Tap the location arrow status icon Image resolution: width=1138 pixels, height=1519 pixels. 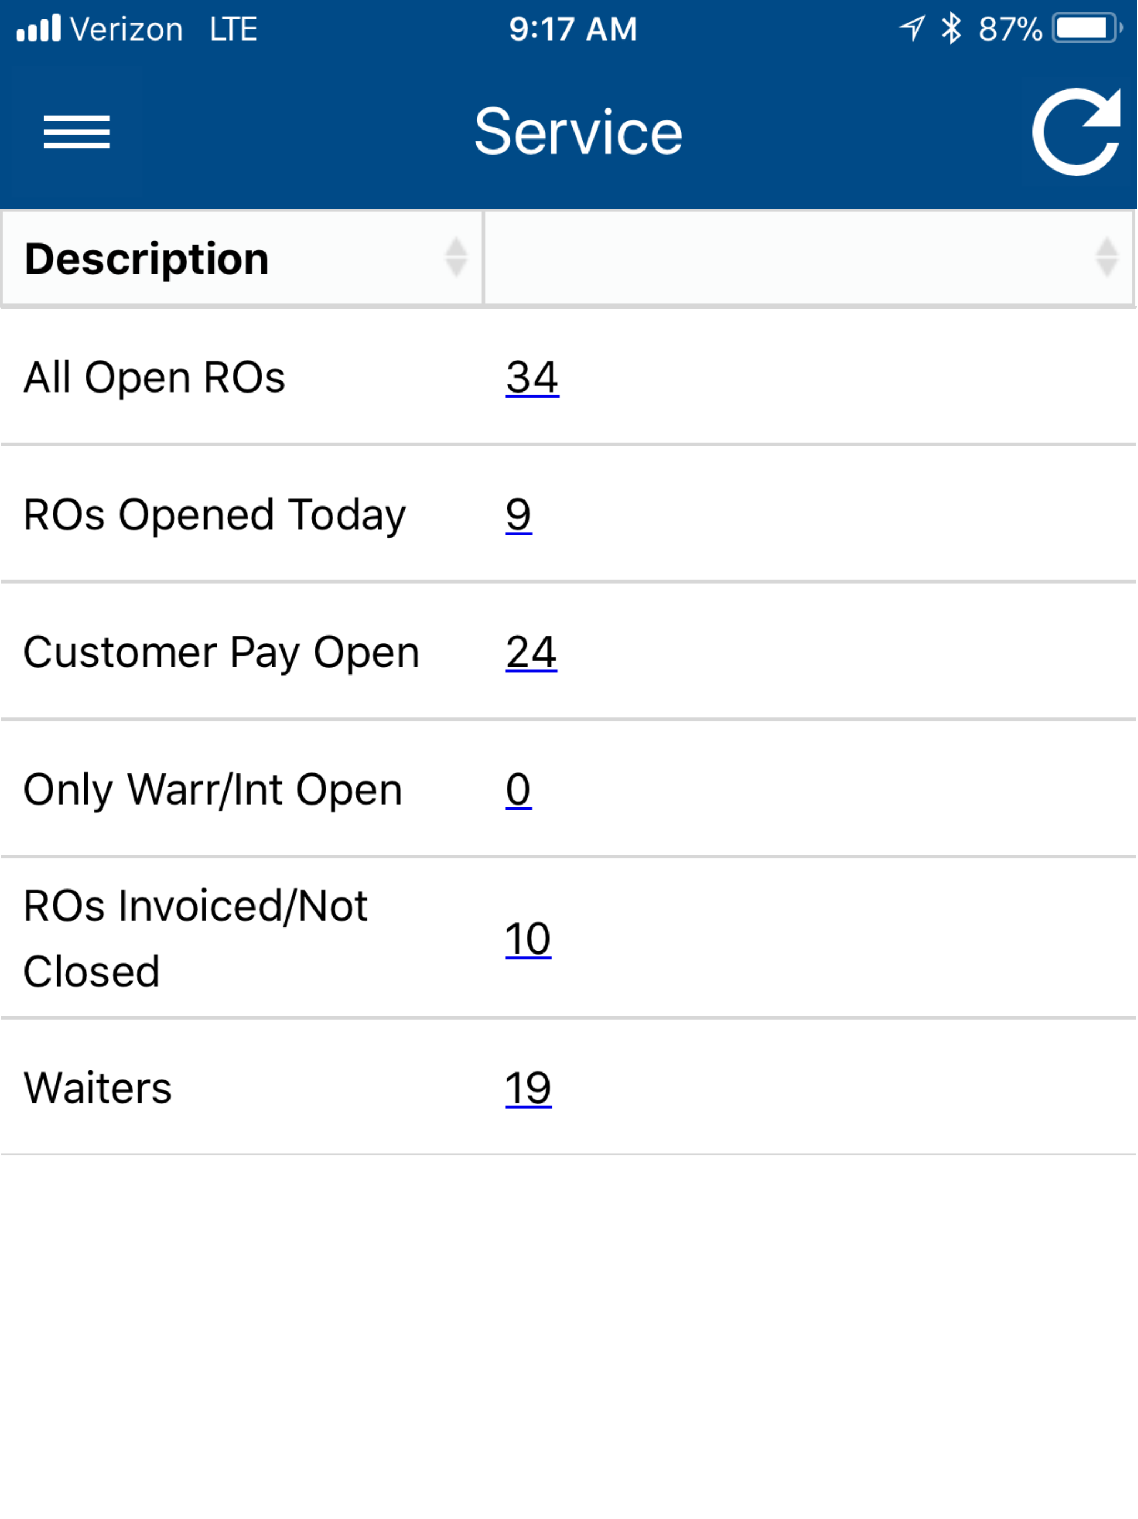click(x=912, y=28)
